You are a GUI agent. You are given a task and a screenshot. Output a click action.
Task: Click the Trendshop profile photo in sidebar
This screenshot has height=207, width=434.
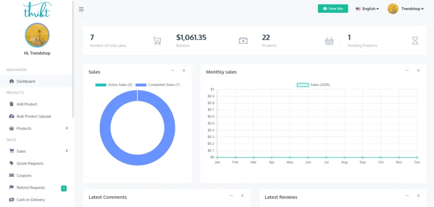pos(37,35)
